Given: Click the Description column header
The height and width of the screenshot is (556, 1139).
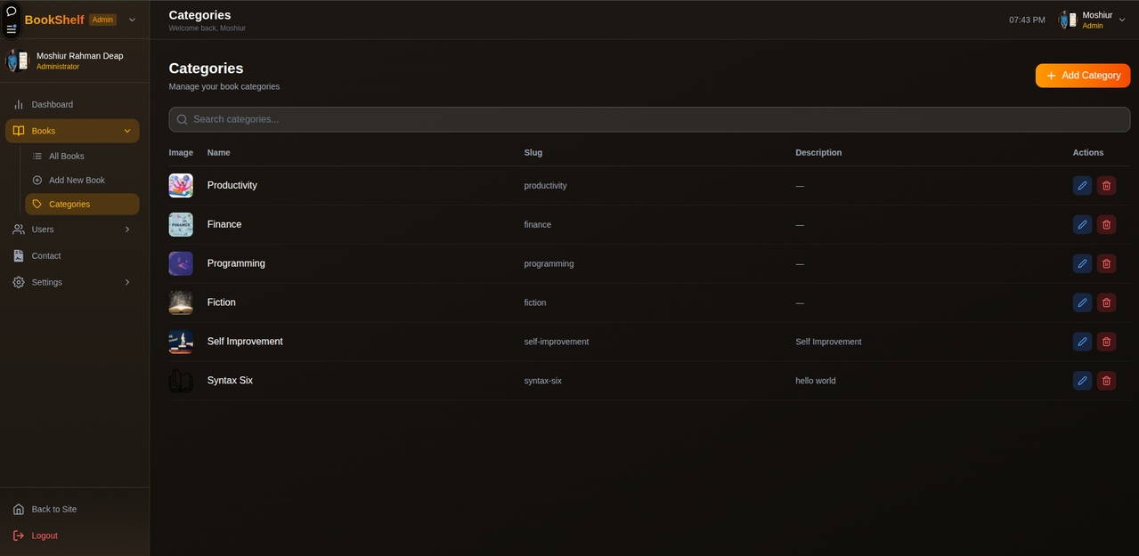Looking at the screenshot, I should click(x=818, y=152).
